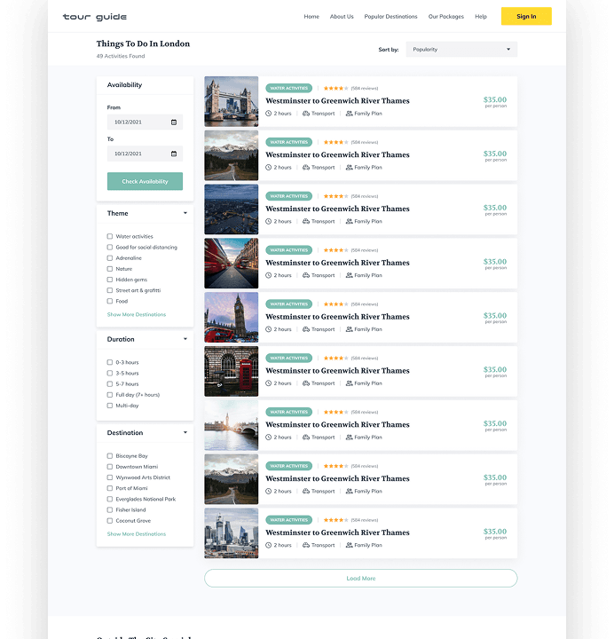Screen dimensions: 614x639
Task: Check the 3-5 hours duration
Action: [110, 373]
